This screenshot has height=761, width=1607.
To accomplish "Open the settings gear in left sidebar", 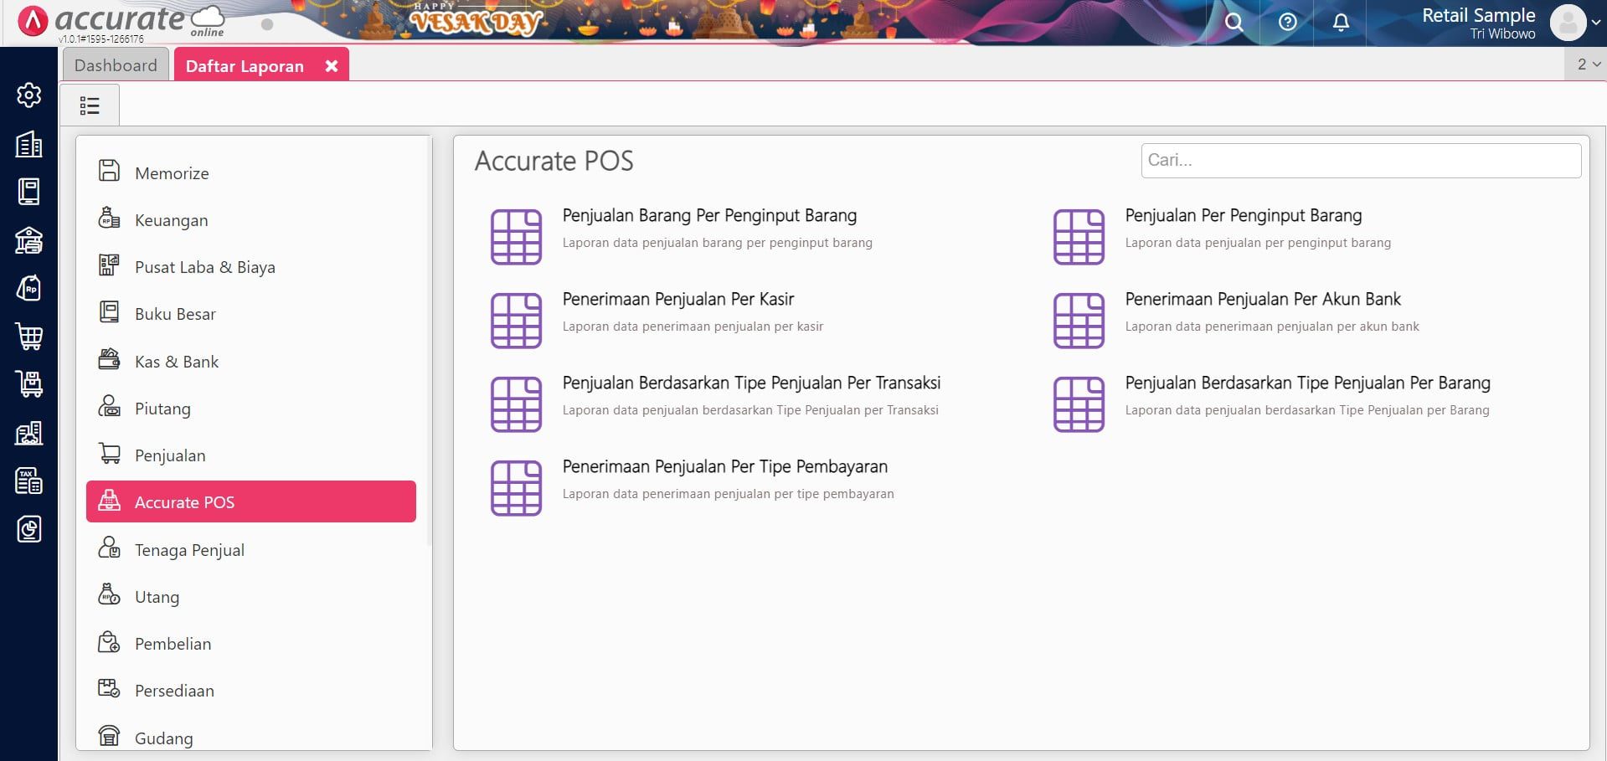I will click(29, 95).
